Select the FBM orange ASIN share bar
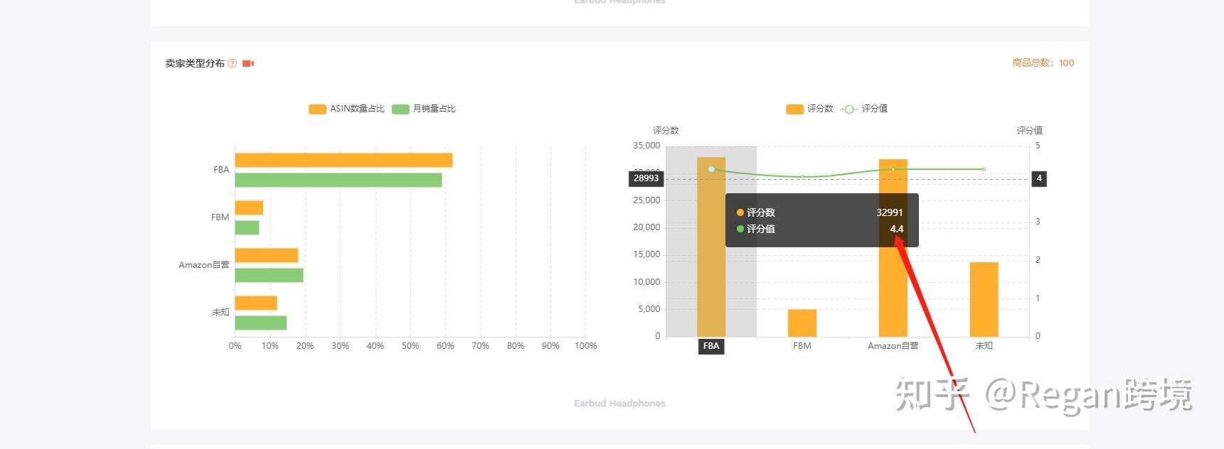 pyautogui.click(x=249, y=207)
